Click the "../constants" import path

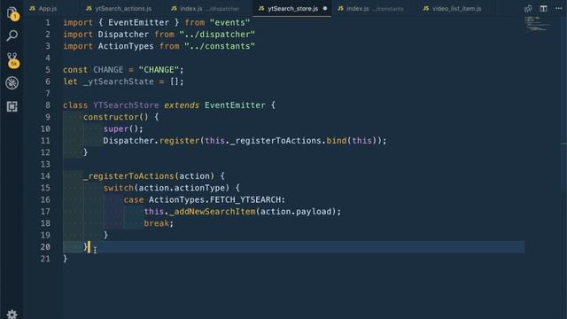tap(220, 46)
